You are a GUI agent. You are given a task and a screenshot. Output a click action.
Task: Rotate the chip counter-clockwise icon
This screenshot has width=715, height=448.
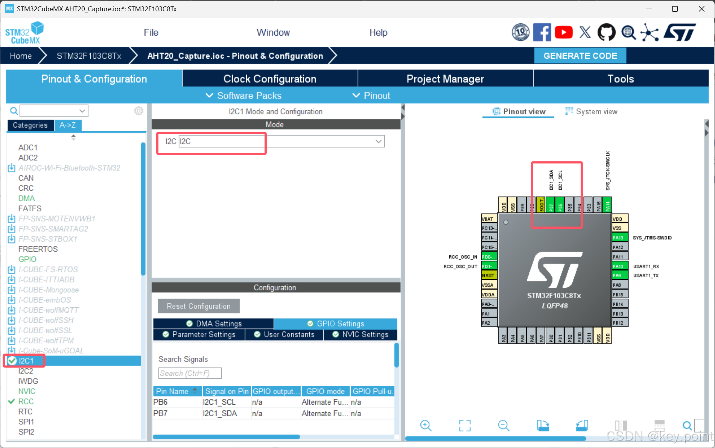[x=582, y=425]
